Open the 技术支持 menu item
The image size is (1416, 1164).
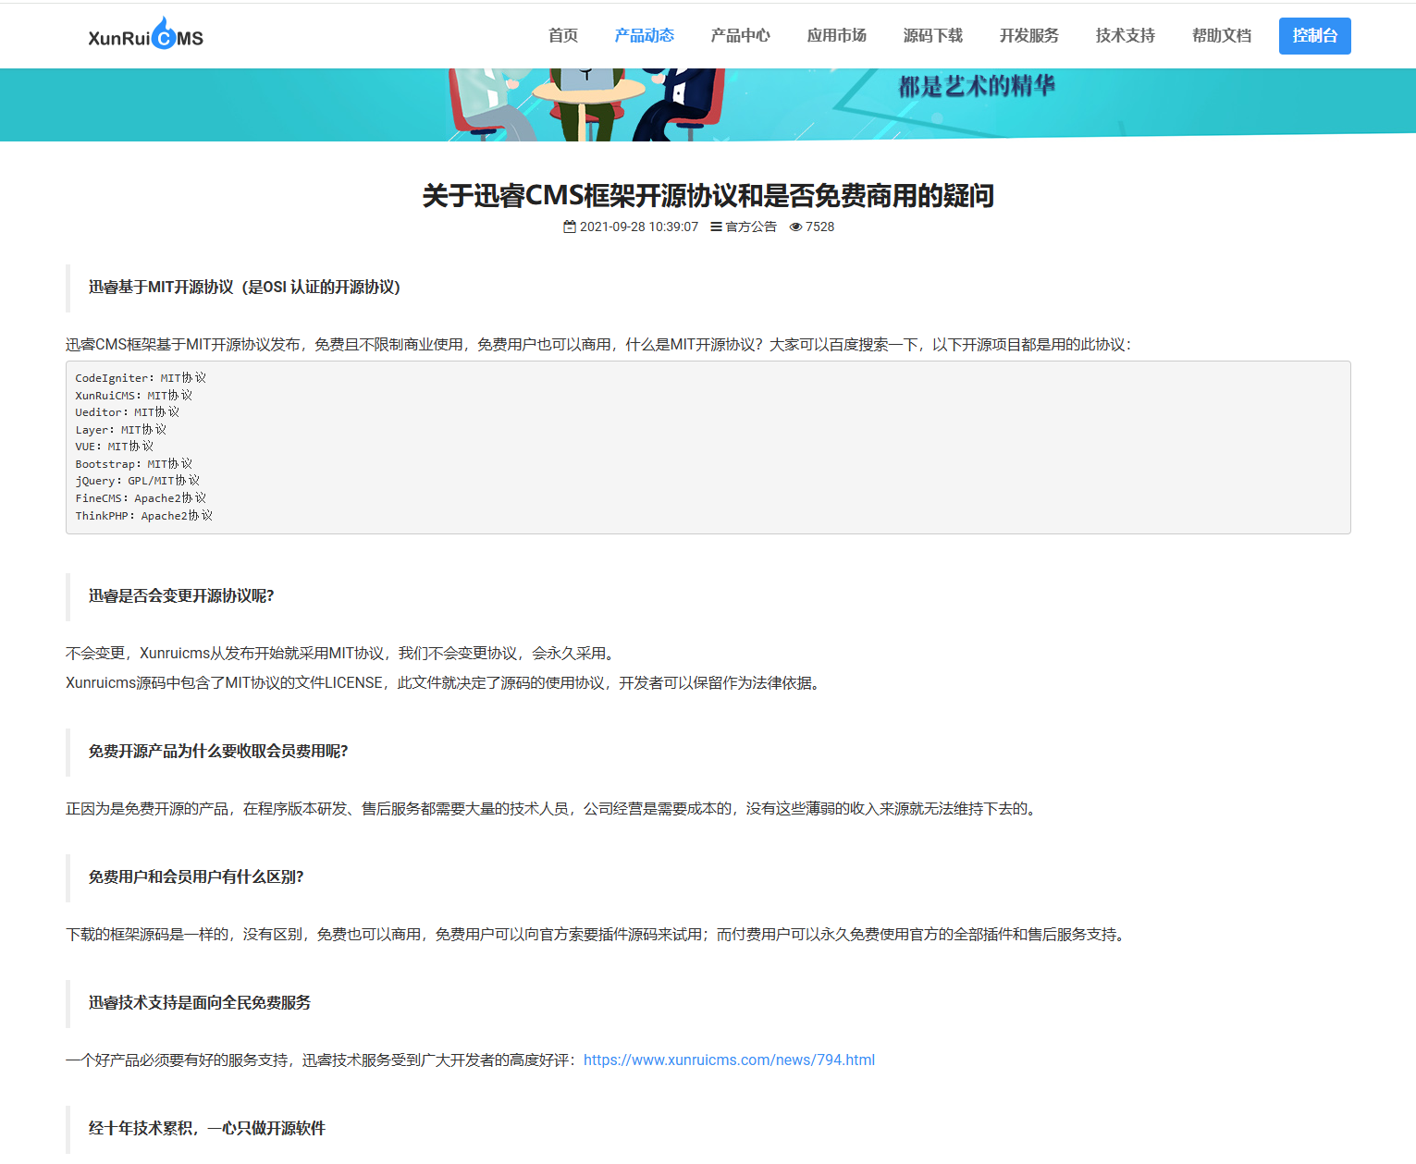[x=1125, y=35]
